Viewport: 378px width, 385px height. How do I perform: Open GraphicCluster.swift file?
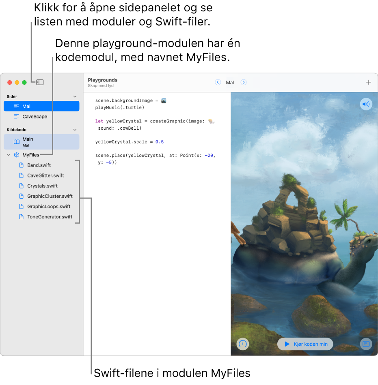[50, 196]
